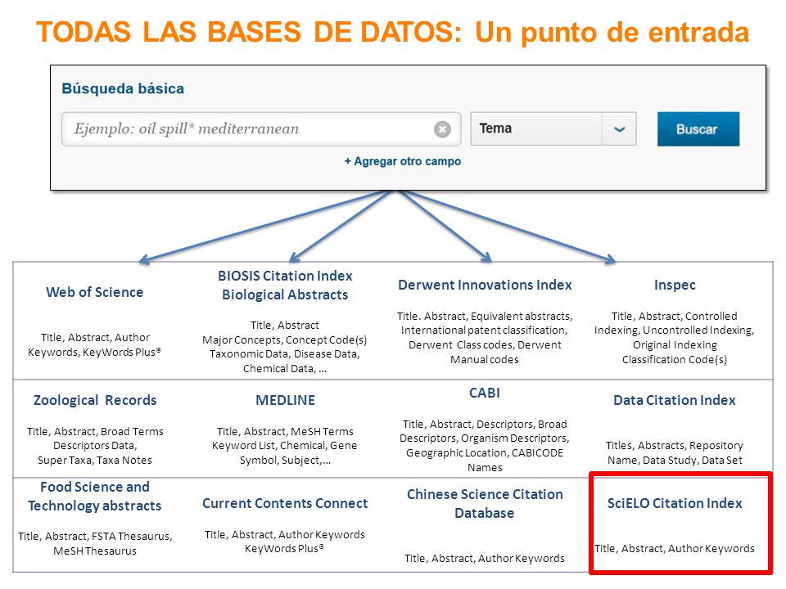Screen dimensions: 786x589
Task: Click Derwent 'International patent classification' description
Action: pos(484,330)
